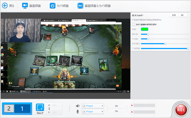Select monitor 2 display
Viewport: 191px width, 118px height.
coord(9,108)
